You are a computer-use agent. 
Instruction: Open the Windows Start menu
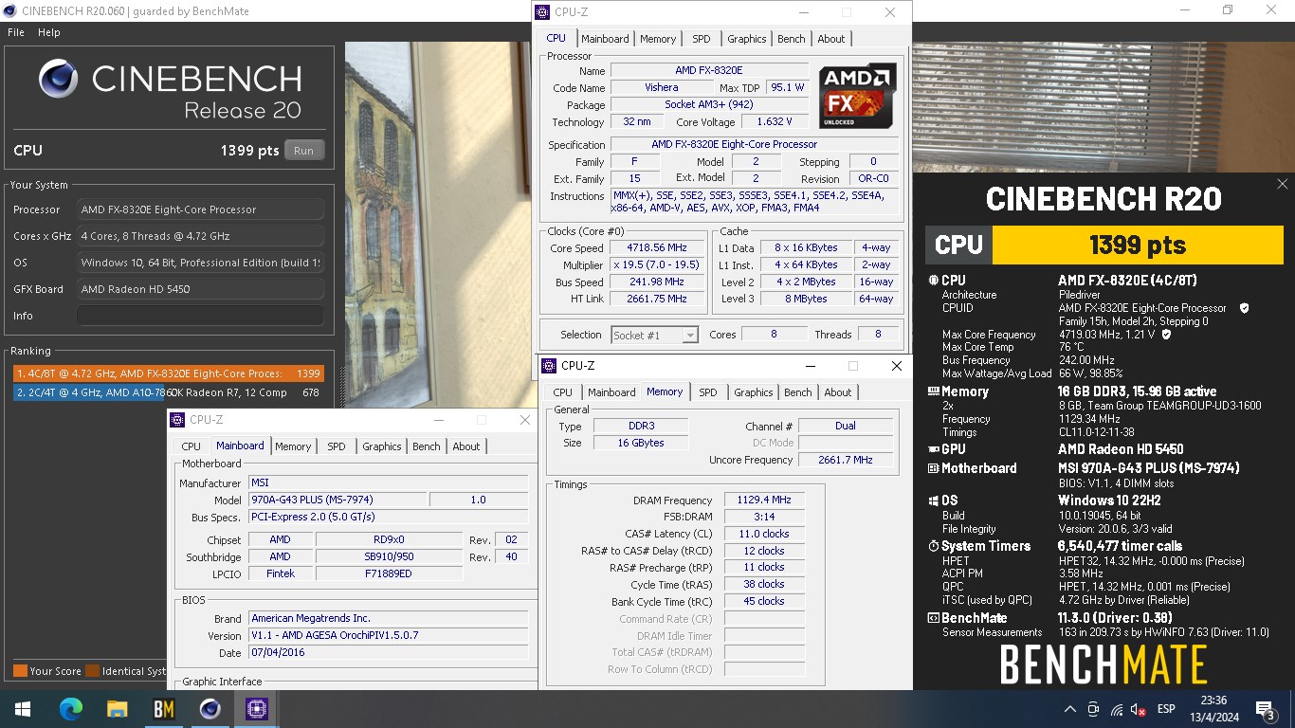(22, 709)
